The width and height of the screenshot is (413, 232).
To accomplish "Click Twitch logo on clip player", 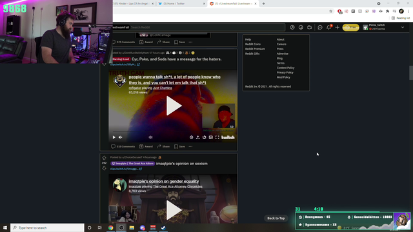I will (x=228, y=137).
